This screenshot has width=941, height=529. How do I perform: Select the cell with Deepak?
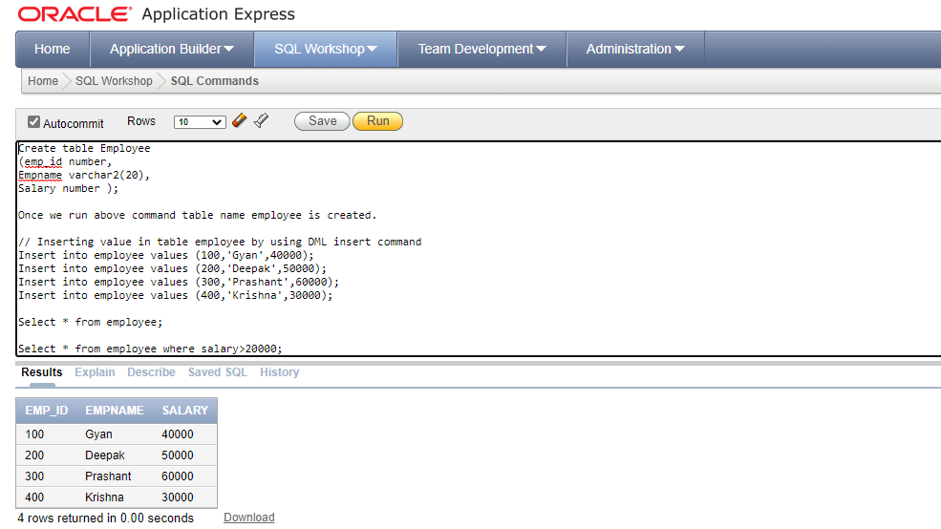coord(105,455)
